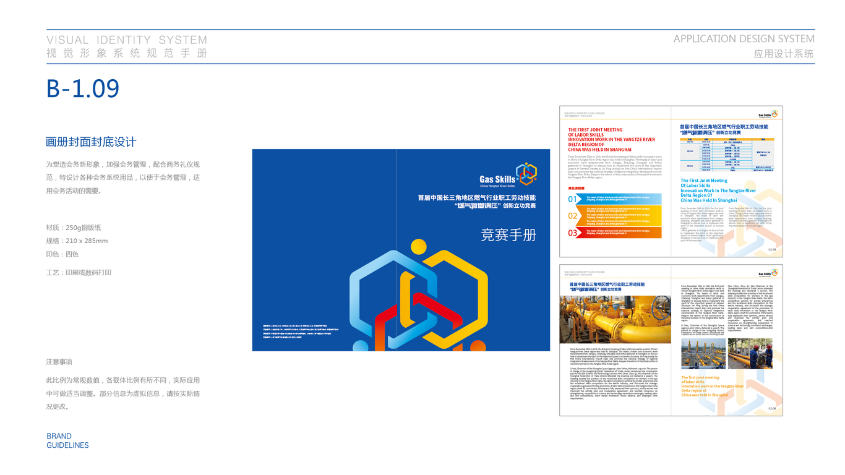Click blue Chinese title above the schedule table

coord(724,129)
